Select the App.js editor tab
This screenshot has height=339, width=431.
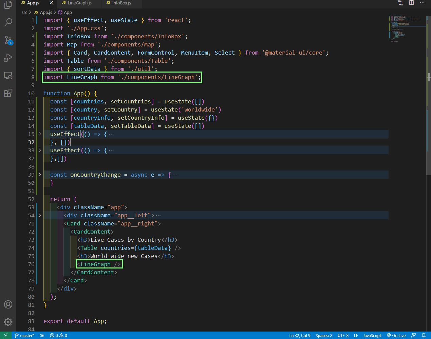33,3
